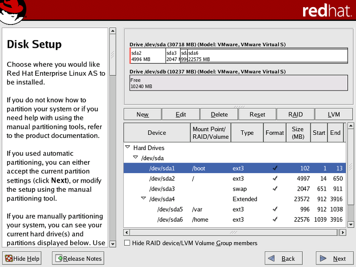Select the /dev/sda1 /boot row
Viewport: 356px width, 267px height.
coord(235,168)
